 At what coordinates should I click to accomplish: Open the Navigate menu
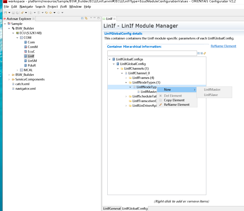tap(26, 6)
